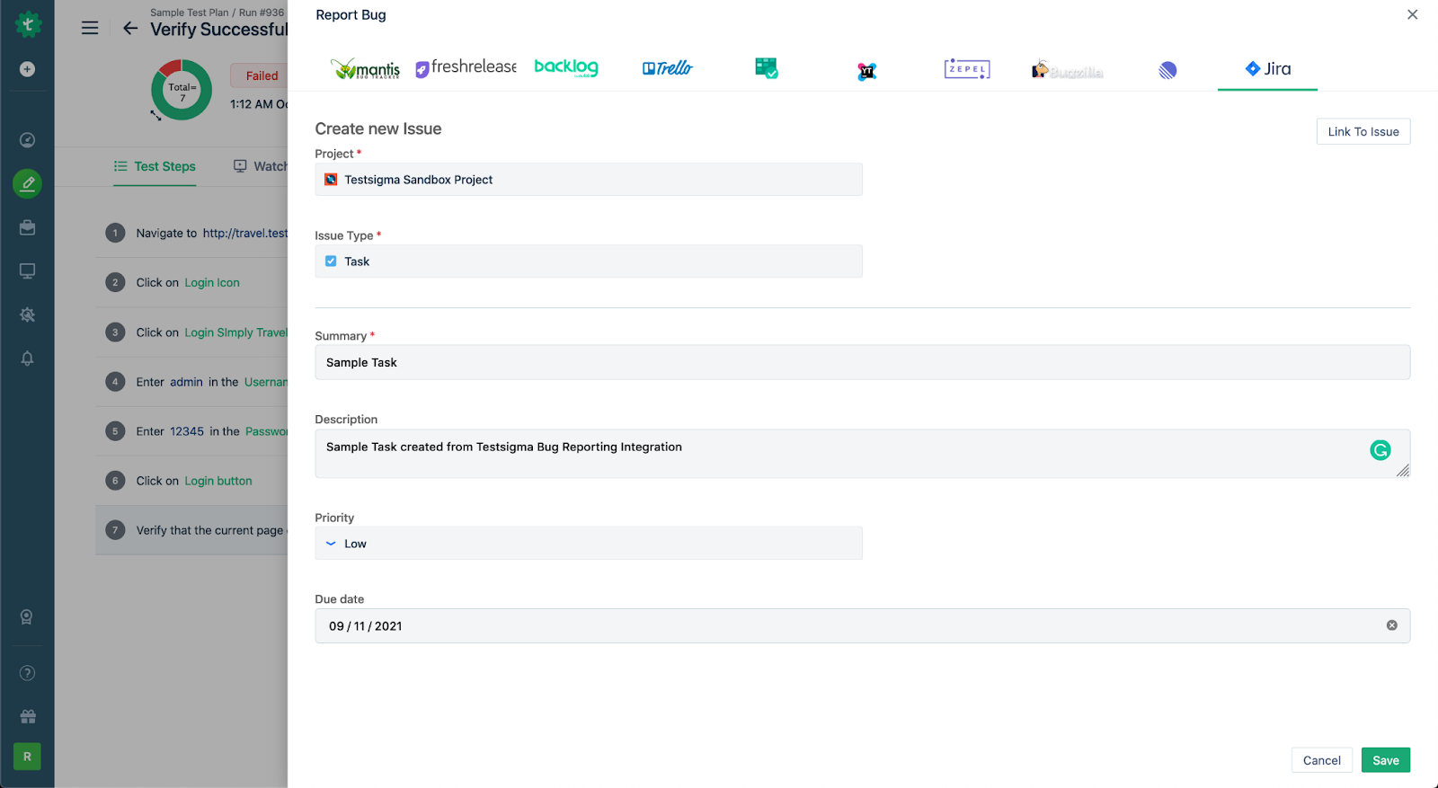Switch to the Freshrelease integration tab
The width and height of the screenshot is (1438, 788).
coord(466,67)
